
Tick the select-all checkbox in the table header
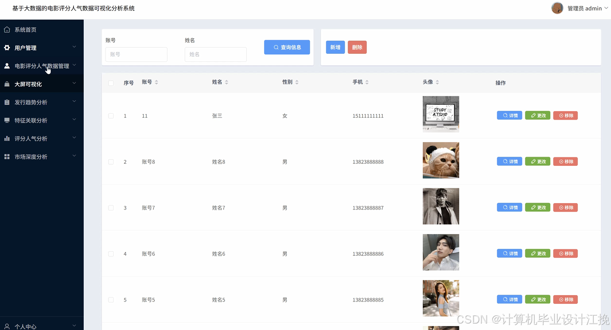click(111, 83)
